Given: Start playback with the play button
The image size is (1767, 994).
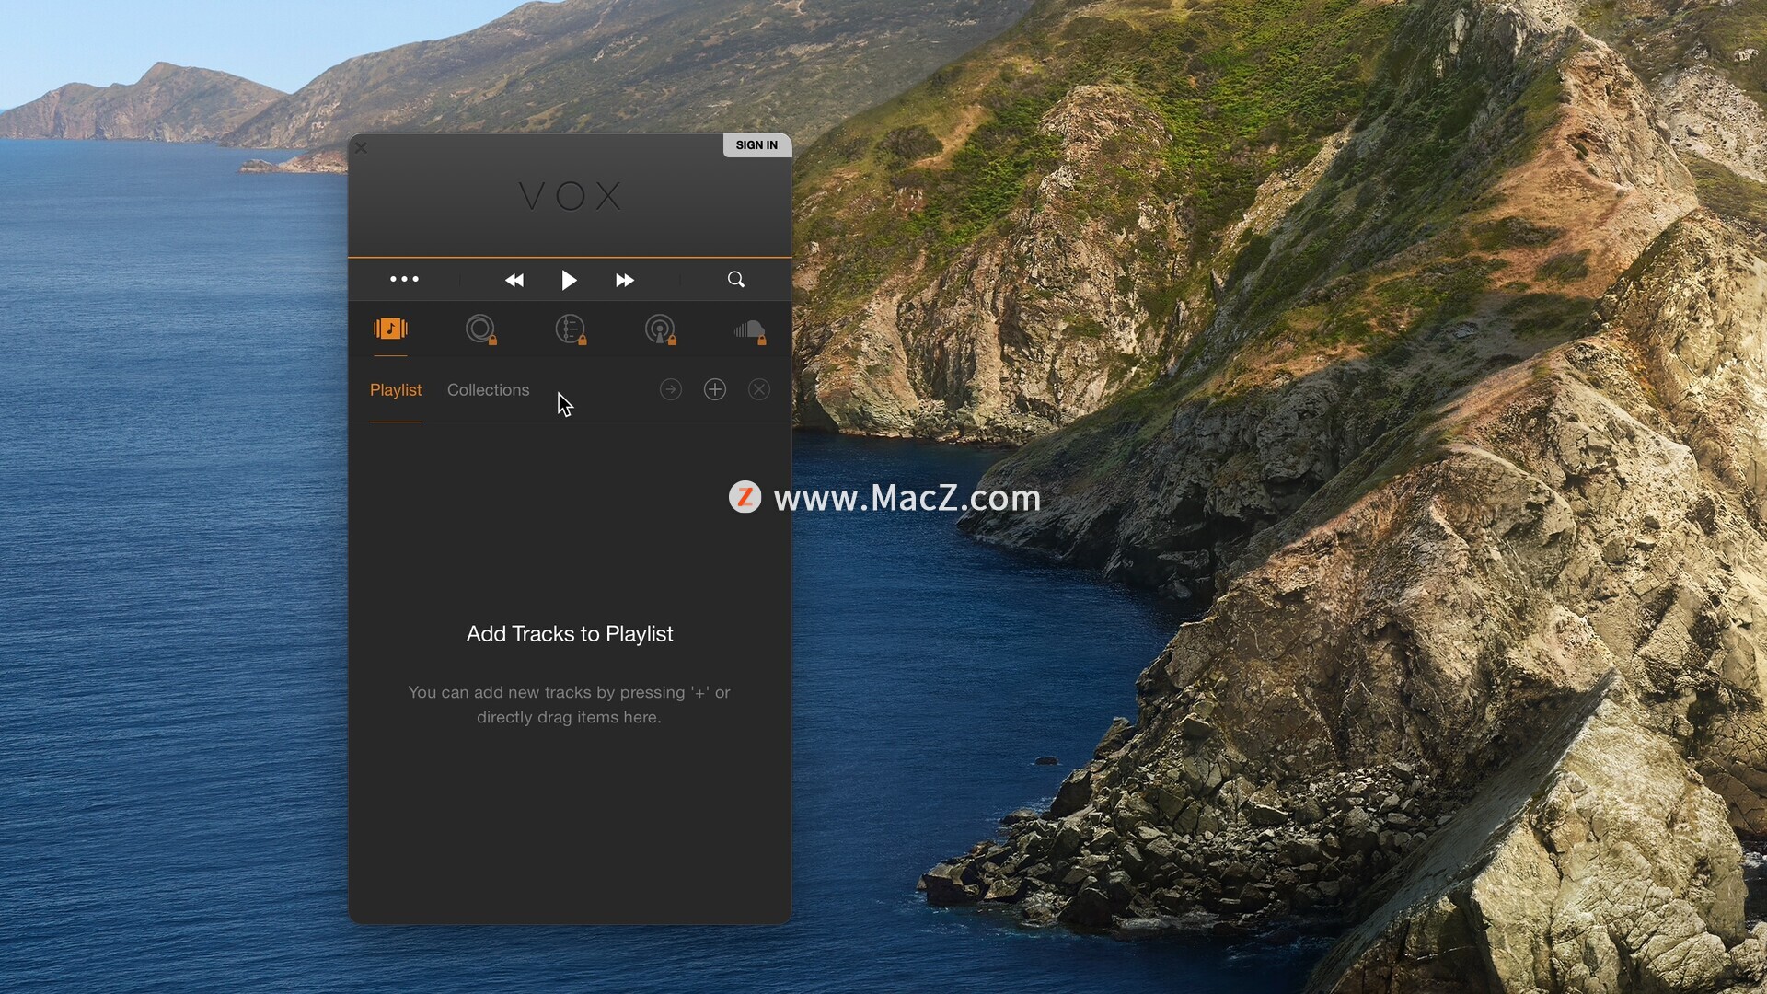Looking at the screenshot, I should click(x=569, y=280).
